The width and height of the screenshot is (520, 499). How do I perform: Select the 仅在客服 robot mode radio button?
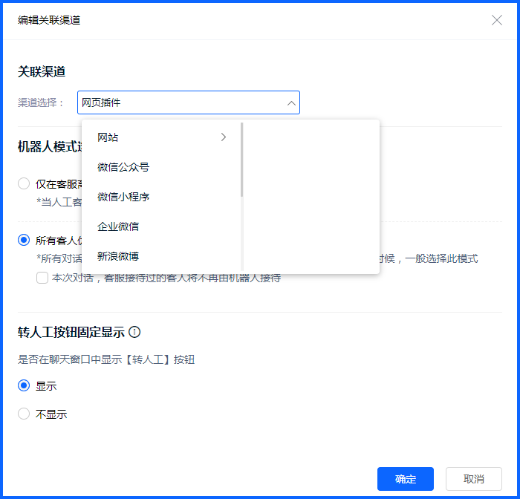[x=24, y=183]
